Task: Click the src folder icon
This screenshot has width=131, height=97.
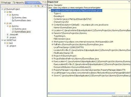Action: click(8, 23)
